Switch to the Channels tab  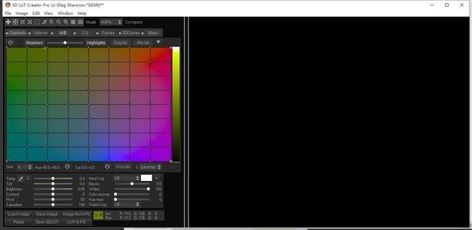click(x=18, y=33)
